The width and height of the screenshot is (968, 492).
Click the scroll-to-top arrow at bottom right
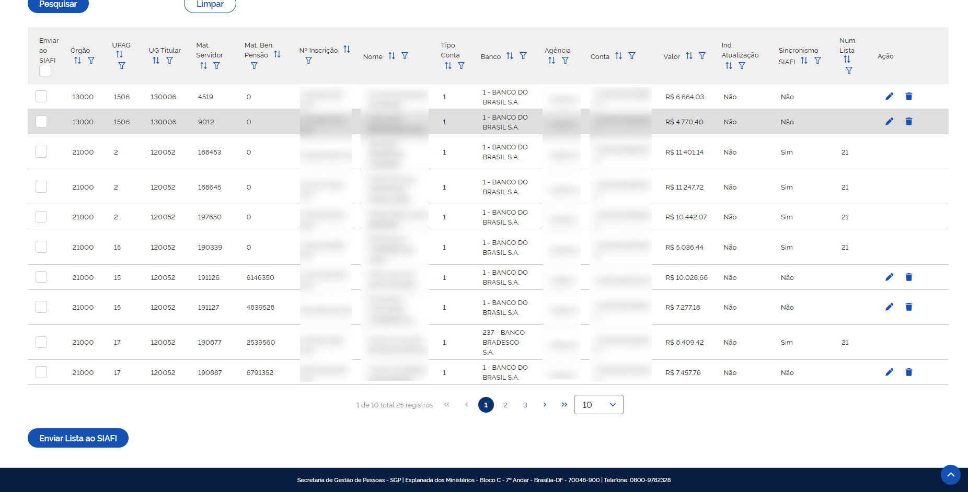tap(950, 475)
